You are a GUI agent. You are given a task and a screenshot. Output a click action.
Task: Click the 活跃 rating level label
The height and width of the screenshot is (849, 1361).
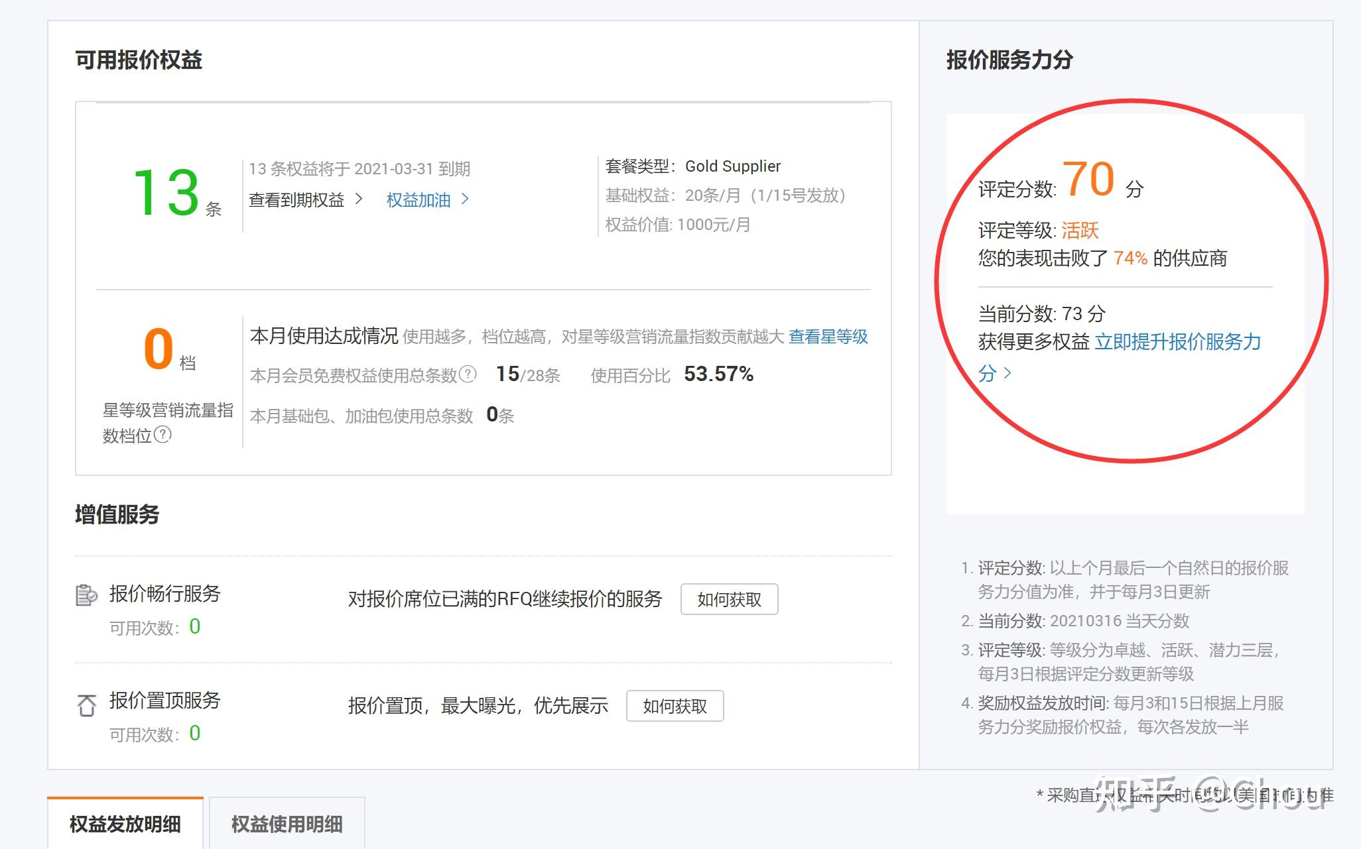click(1082, 231)
